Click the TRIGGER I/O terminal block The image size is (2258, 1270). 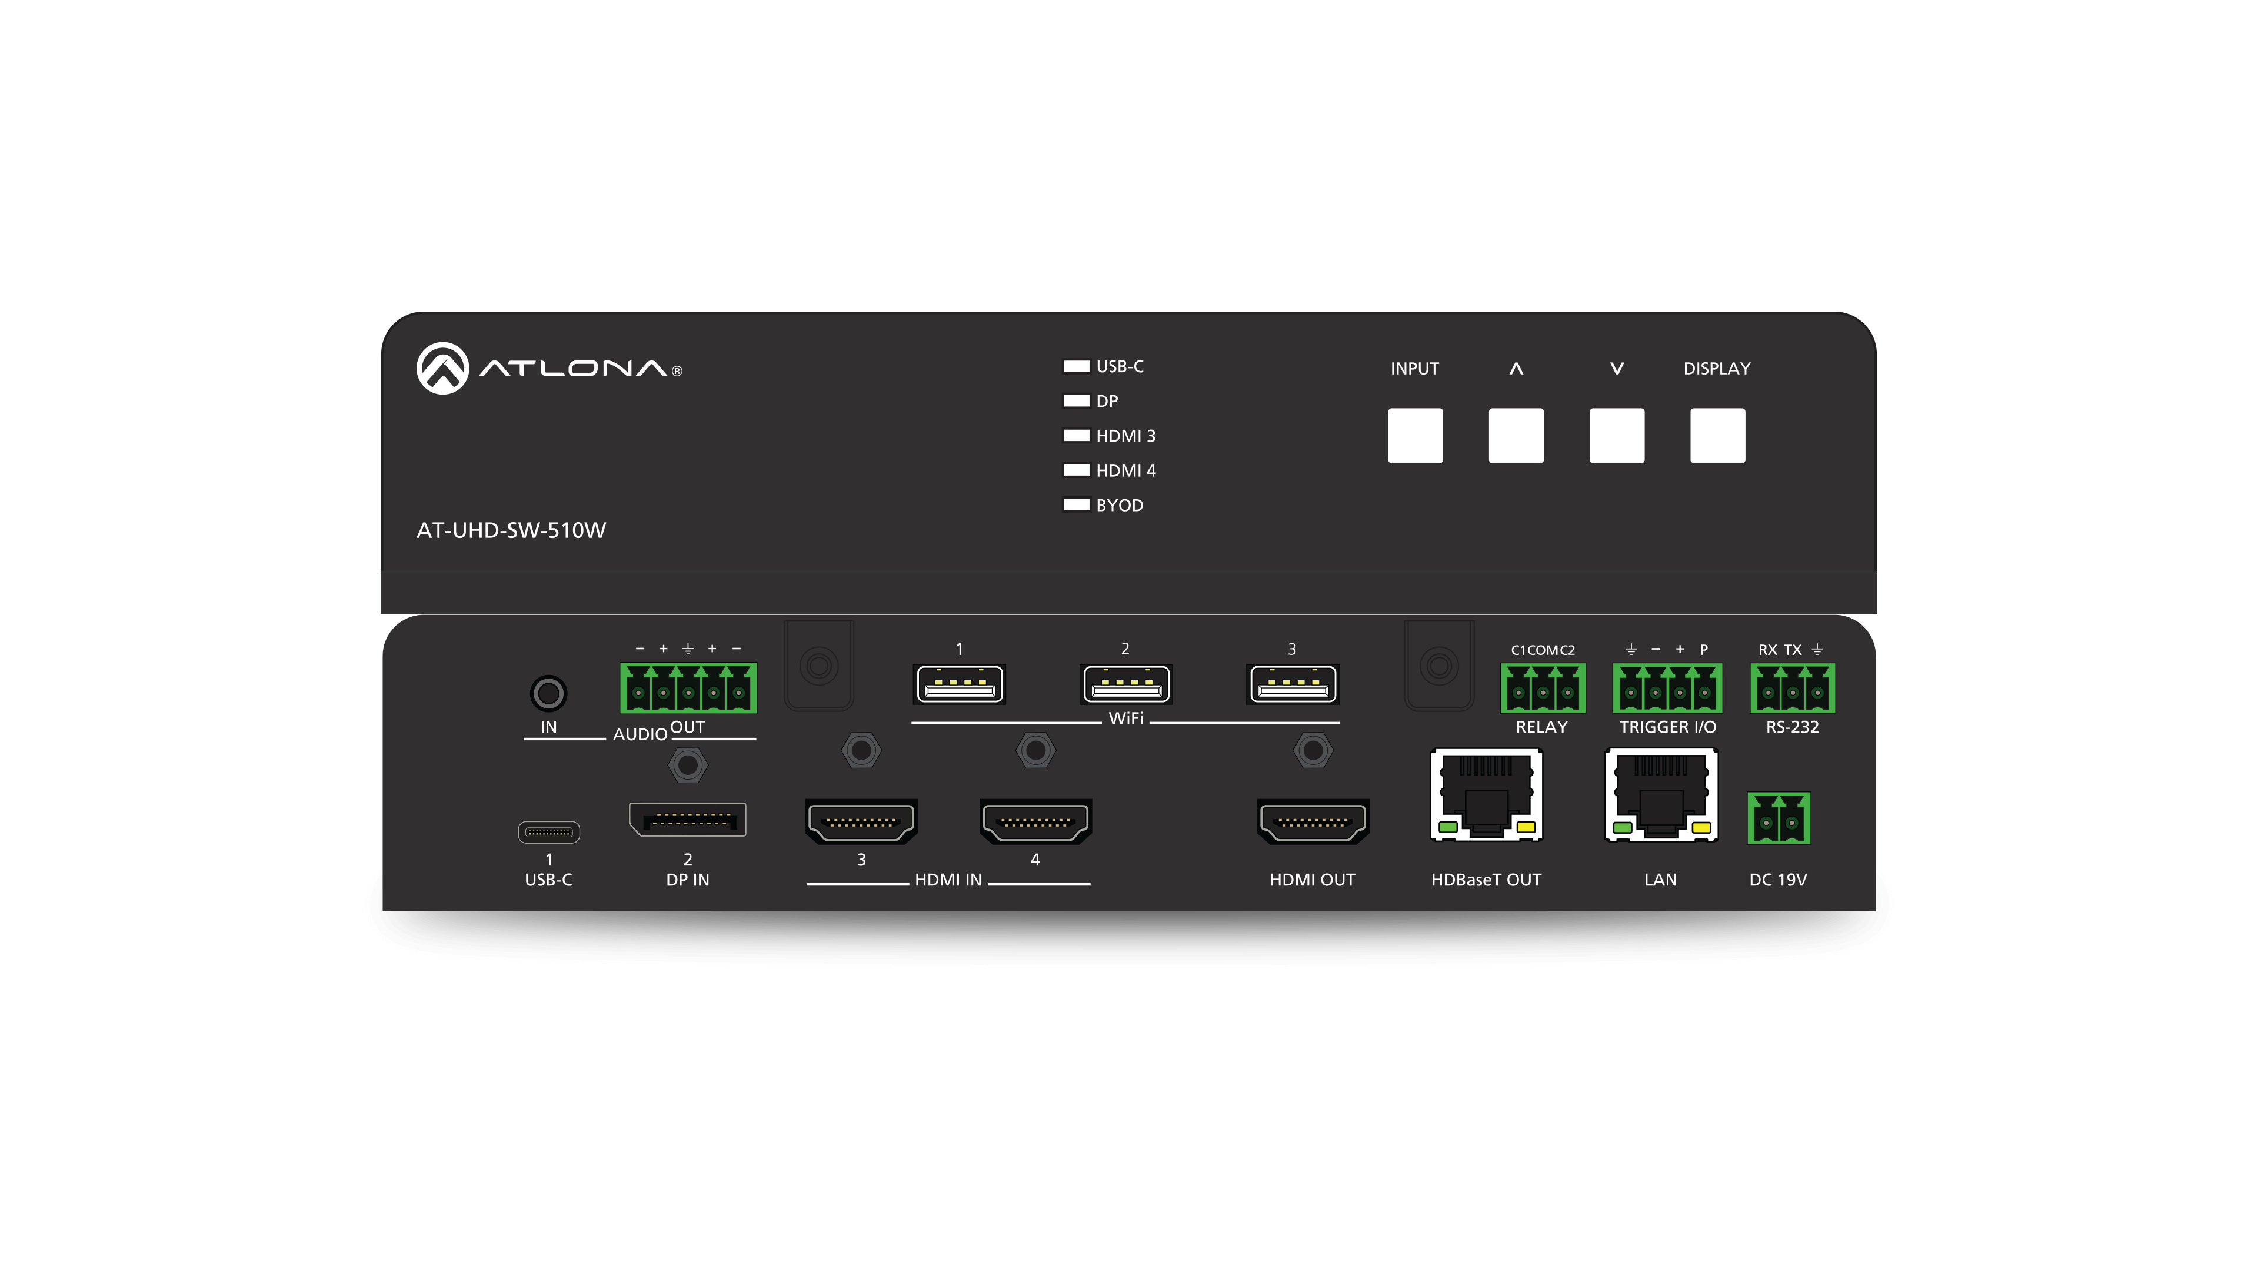click(1667, 687)
